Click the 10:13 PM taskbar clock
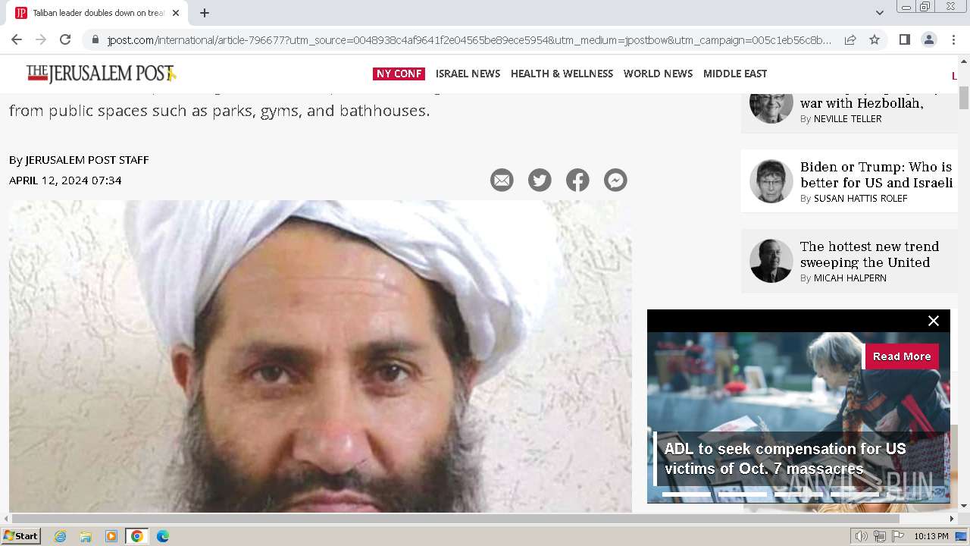Viewport: 970px width, 546px height. tap(931, 536)
